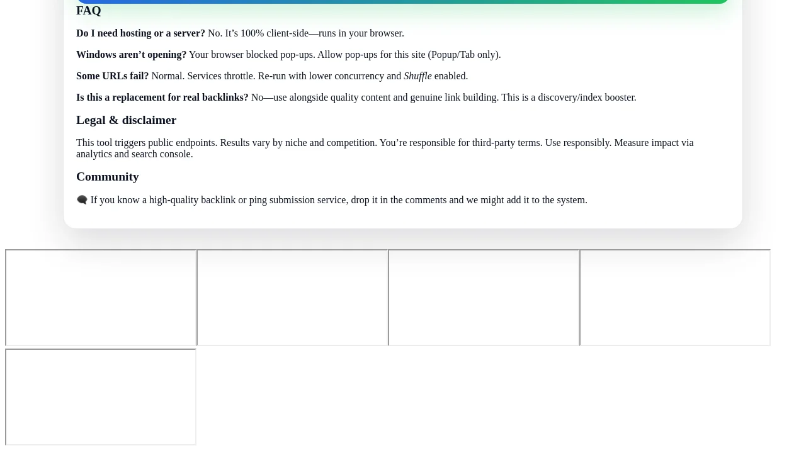Click the sentence "If you know a high-quality backlink"
806x453 pixels.
click(339, 200)
